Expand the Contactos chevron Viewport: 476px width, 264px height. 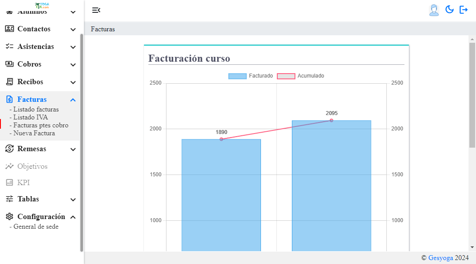pyautogui.click(x=73, y=30)
